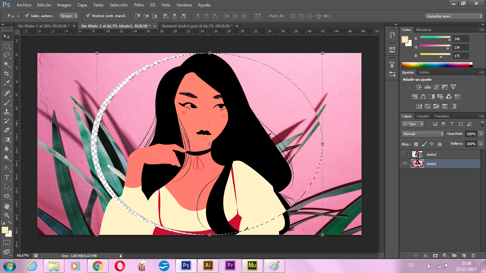Open the Opacidad dropdown arrow

(x=481, y=134)
